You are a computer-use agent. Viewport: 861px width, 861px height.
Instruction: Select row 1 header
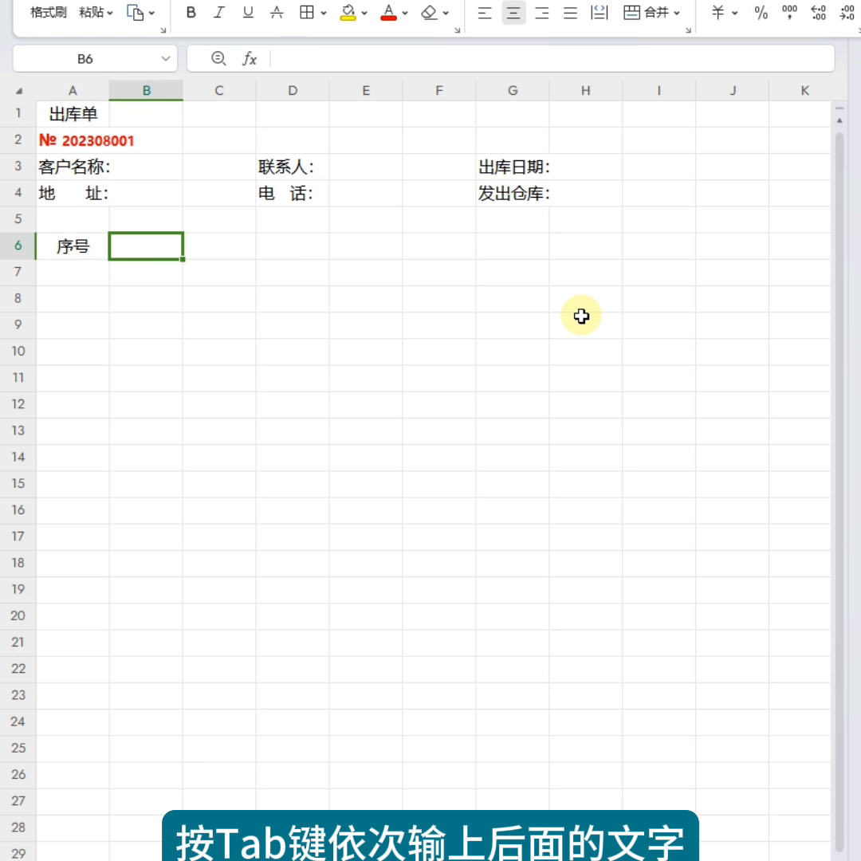pos(18,113)
